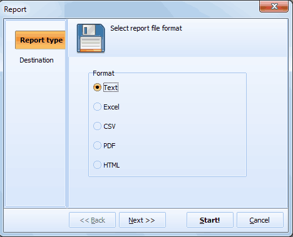Click the << Back button

coord(92,220)
